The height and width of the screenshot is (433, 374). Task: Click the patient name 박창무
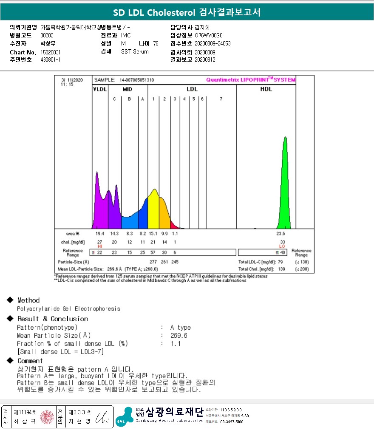[x=48, y=43]
